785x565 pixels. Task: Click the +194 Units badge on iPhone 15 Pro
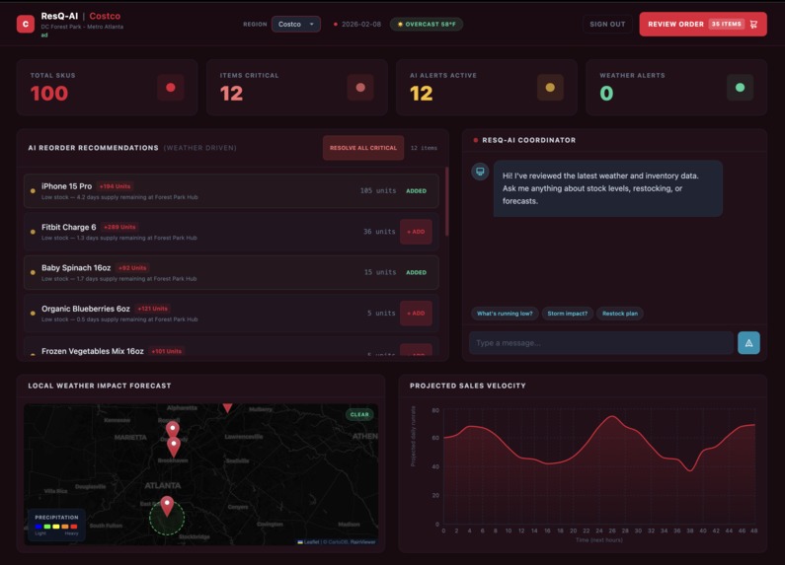pyautogui.click(x=115, y=186)
